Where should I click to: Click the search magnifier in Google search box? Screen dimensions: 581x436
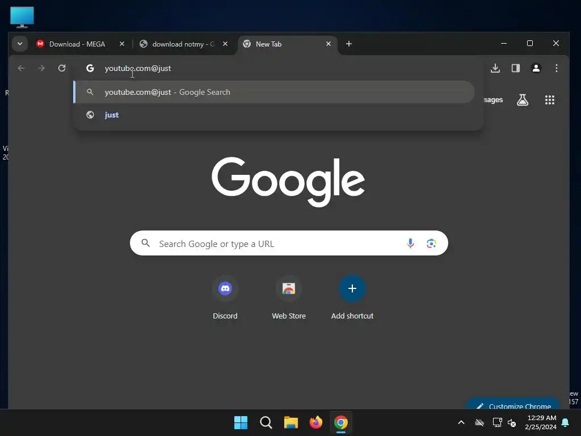coord(146,243)
